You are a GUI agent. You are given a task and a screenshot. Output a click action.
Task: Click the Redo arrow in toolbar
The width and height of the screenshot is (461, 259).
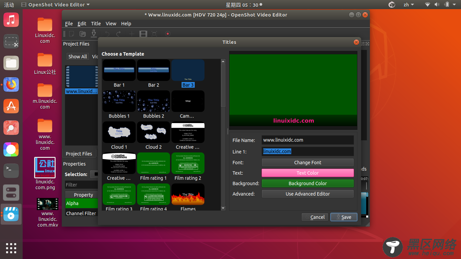coord(118,34)
